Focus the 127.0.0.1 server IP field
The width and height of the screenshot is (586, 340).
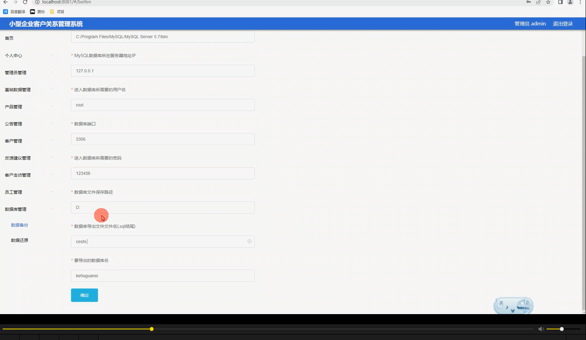(163, 71)
